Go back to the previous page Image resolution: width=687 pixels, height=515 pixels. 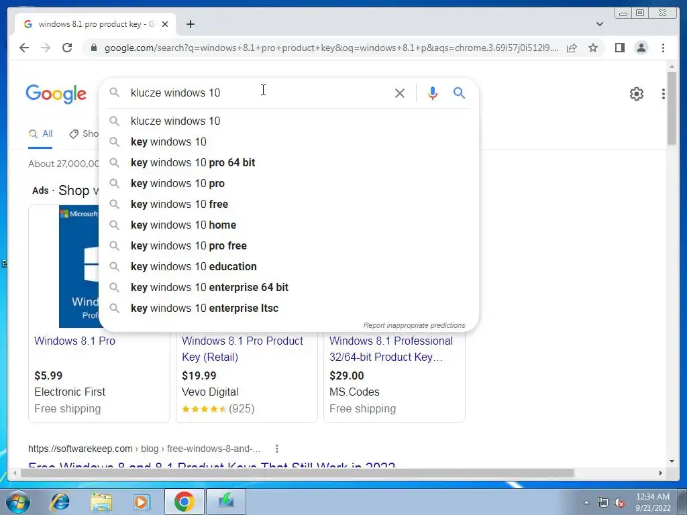24,48
